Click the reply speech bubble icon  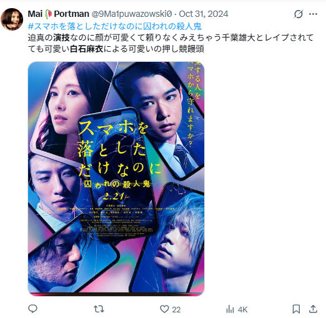[32, 309]
